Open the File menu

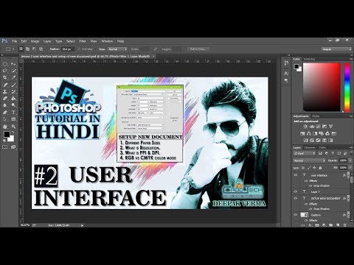[x=15, y=41]
